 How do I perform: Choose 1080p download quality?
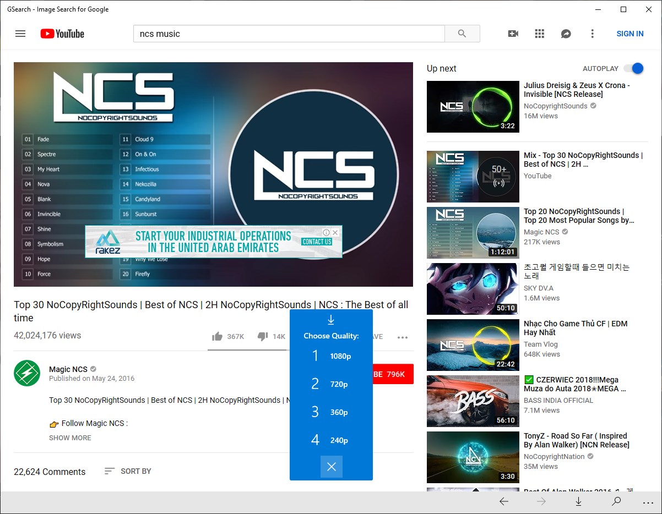point(331,356)
